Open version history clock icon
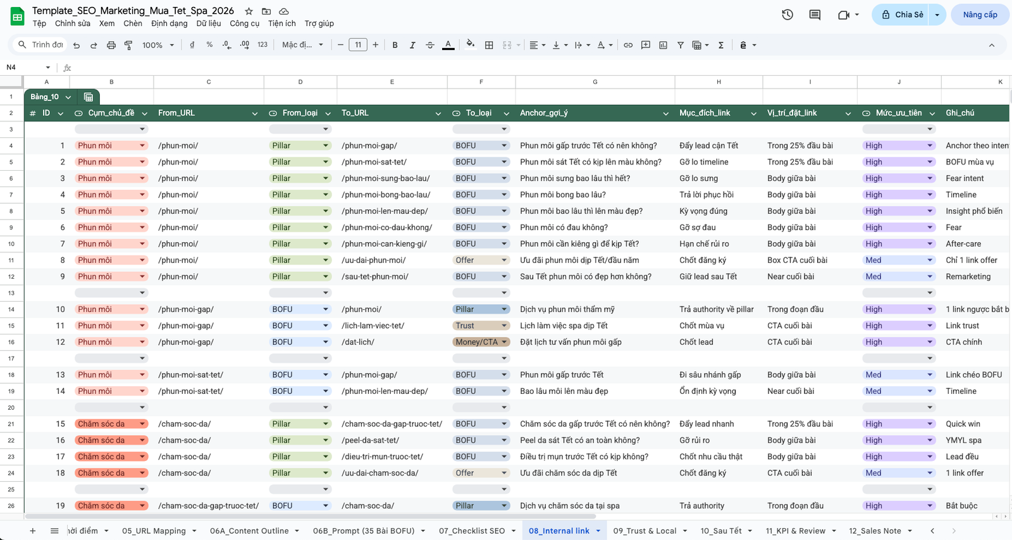The height and width of the screenshot is (540, 1012). coord(787,15)
